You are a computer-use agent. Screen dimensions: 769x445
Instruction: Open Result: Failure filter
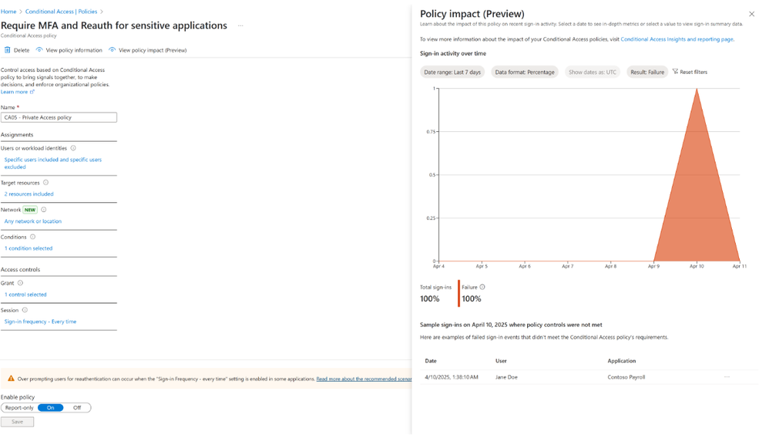647,72
